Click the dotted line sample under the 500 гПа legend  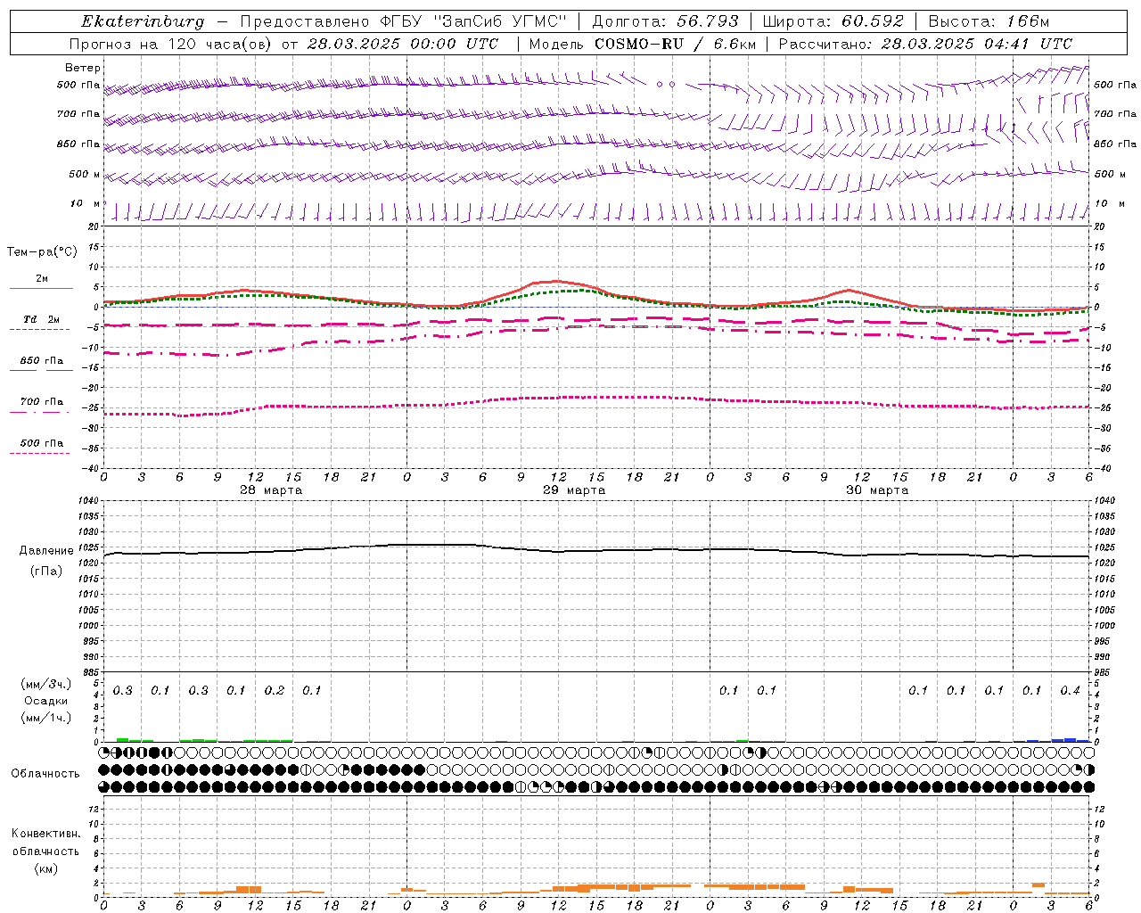click(x=39, y=453)
